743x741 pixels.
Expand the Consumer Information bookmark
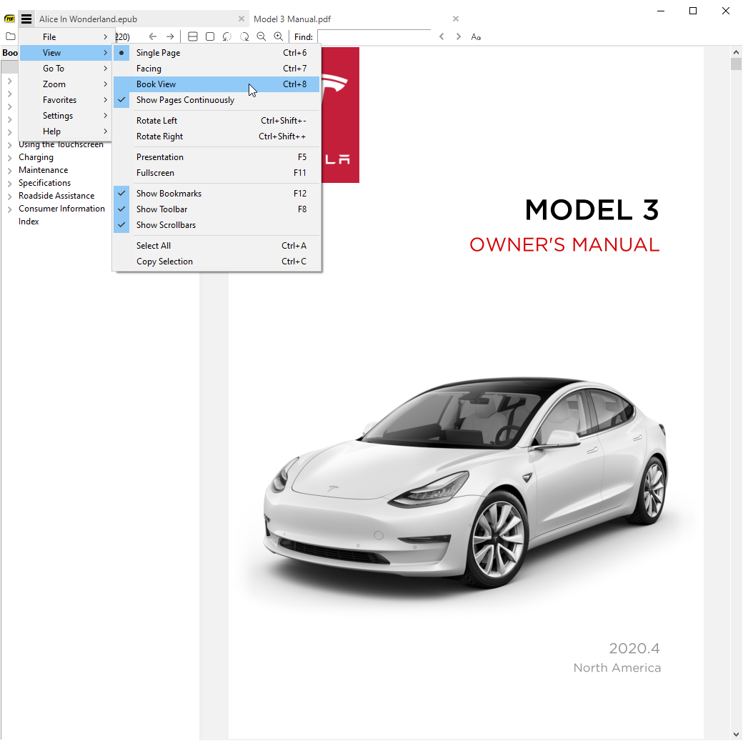point(9,209)
